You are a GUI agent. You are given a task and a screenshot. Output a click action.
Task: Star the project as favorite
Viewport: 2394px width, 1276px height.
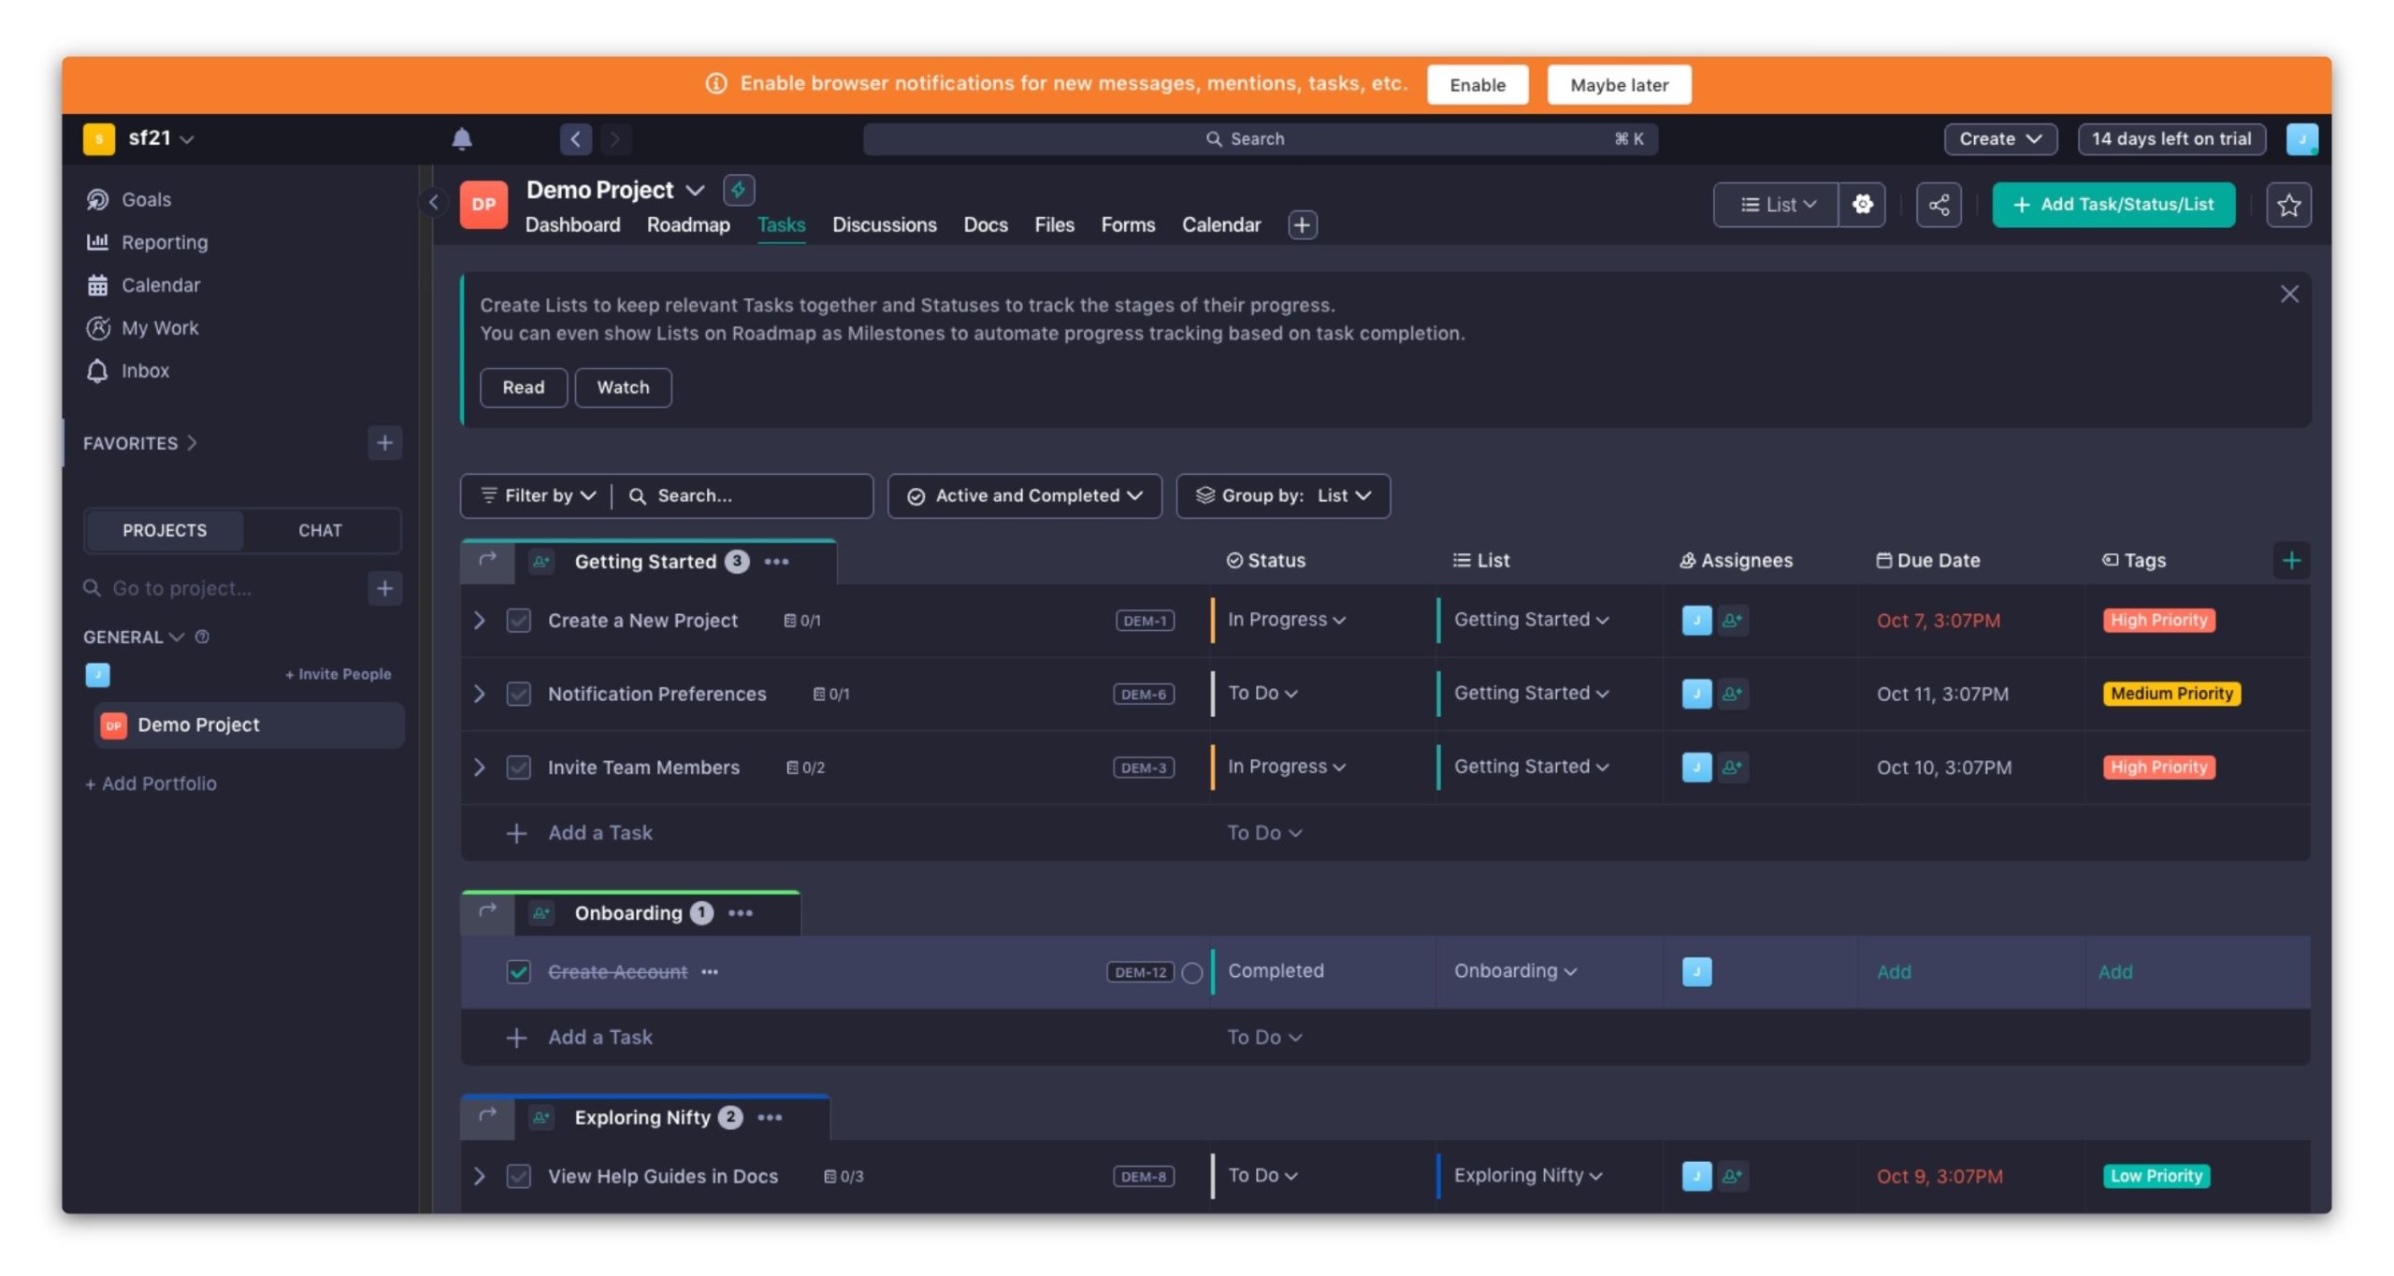2288,205
